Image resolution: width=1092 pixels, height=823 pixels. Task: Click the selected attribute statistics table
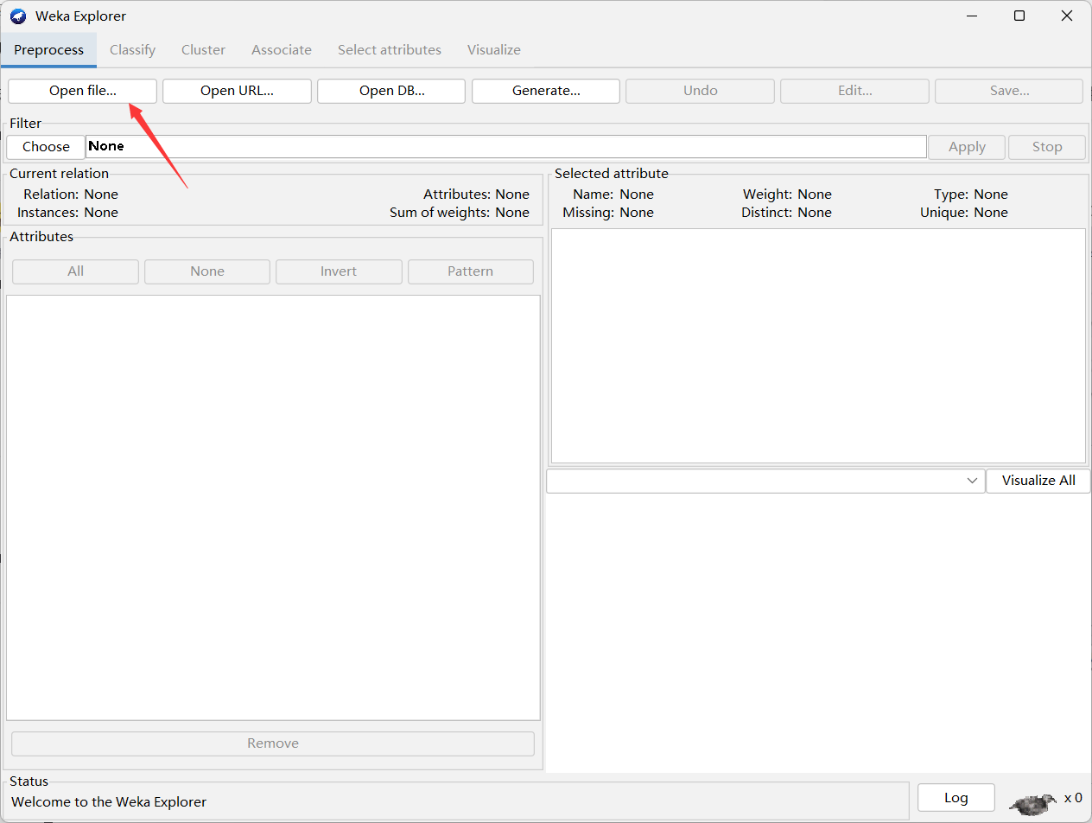click(x=818, y=346)
